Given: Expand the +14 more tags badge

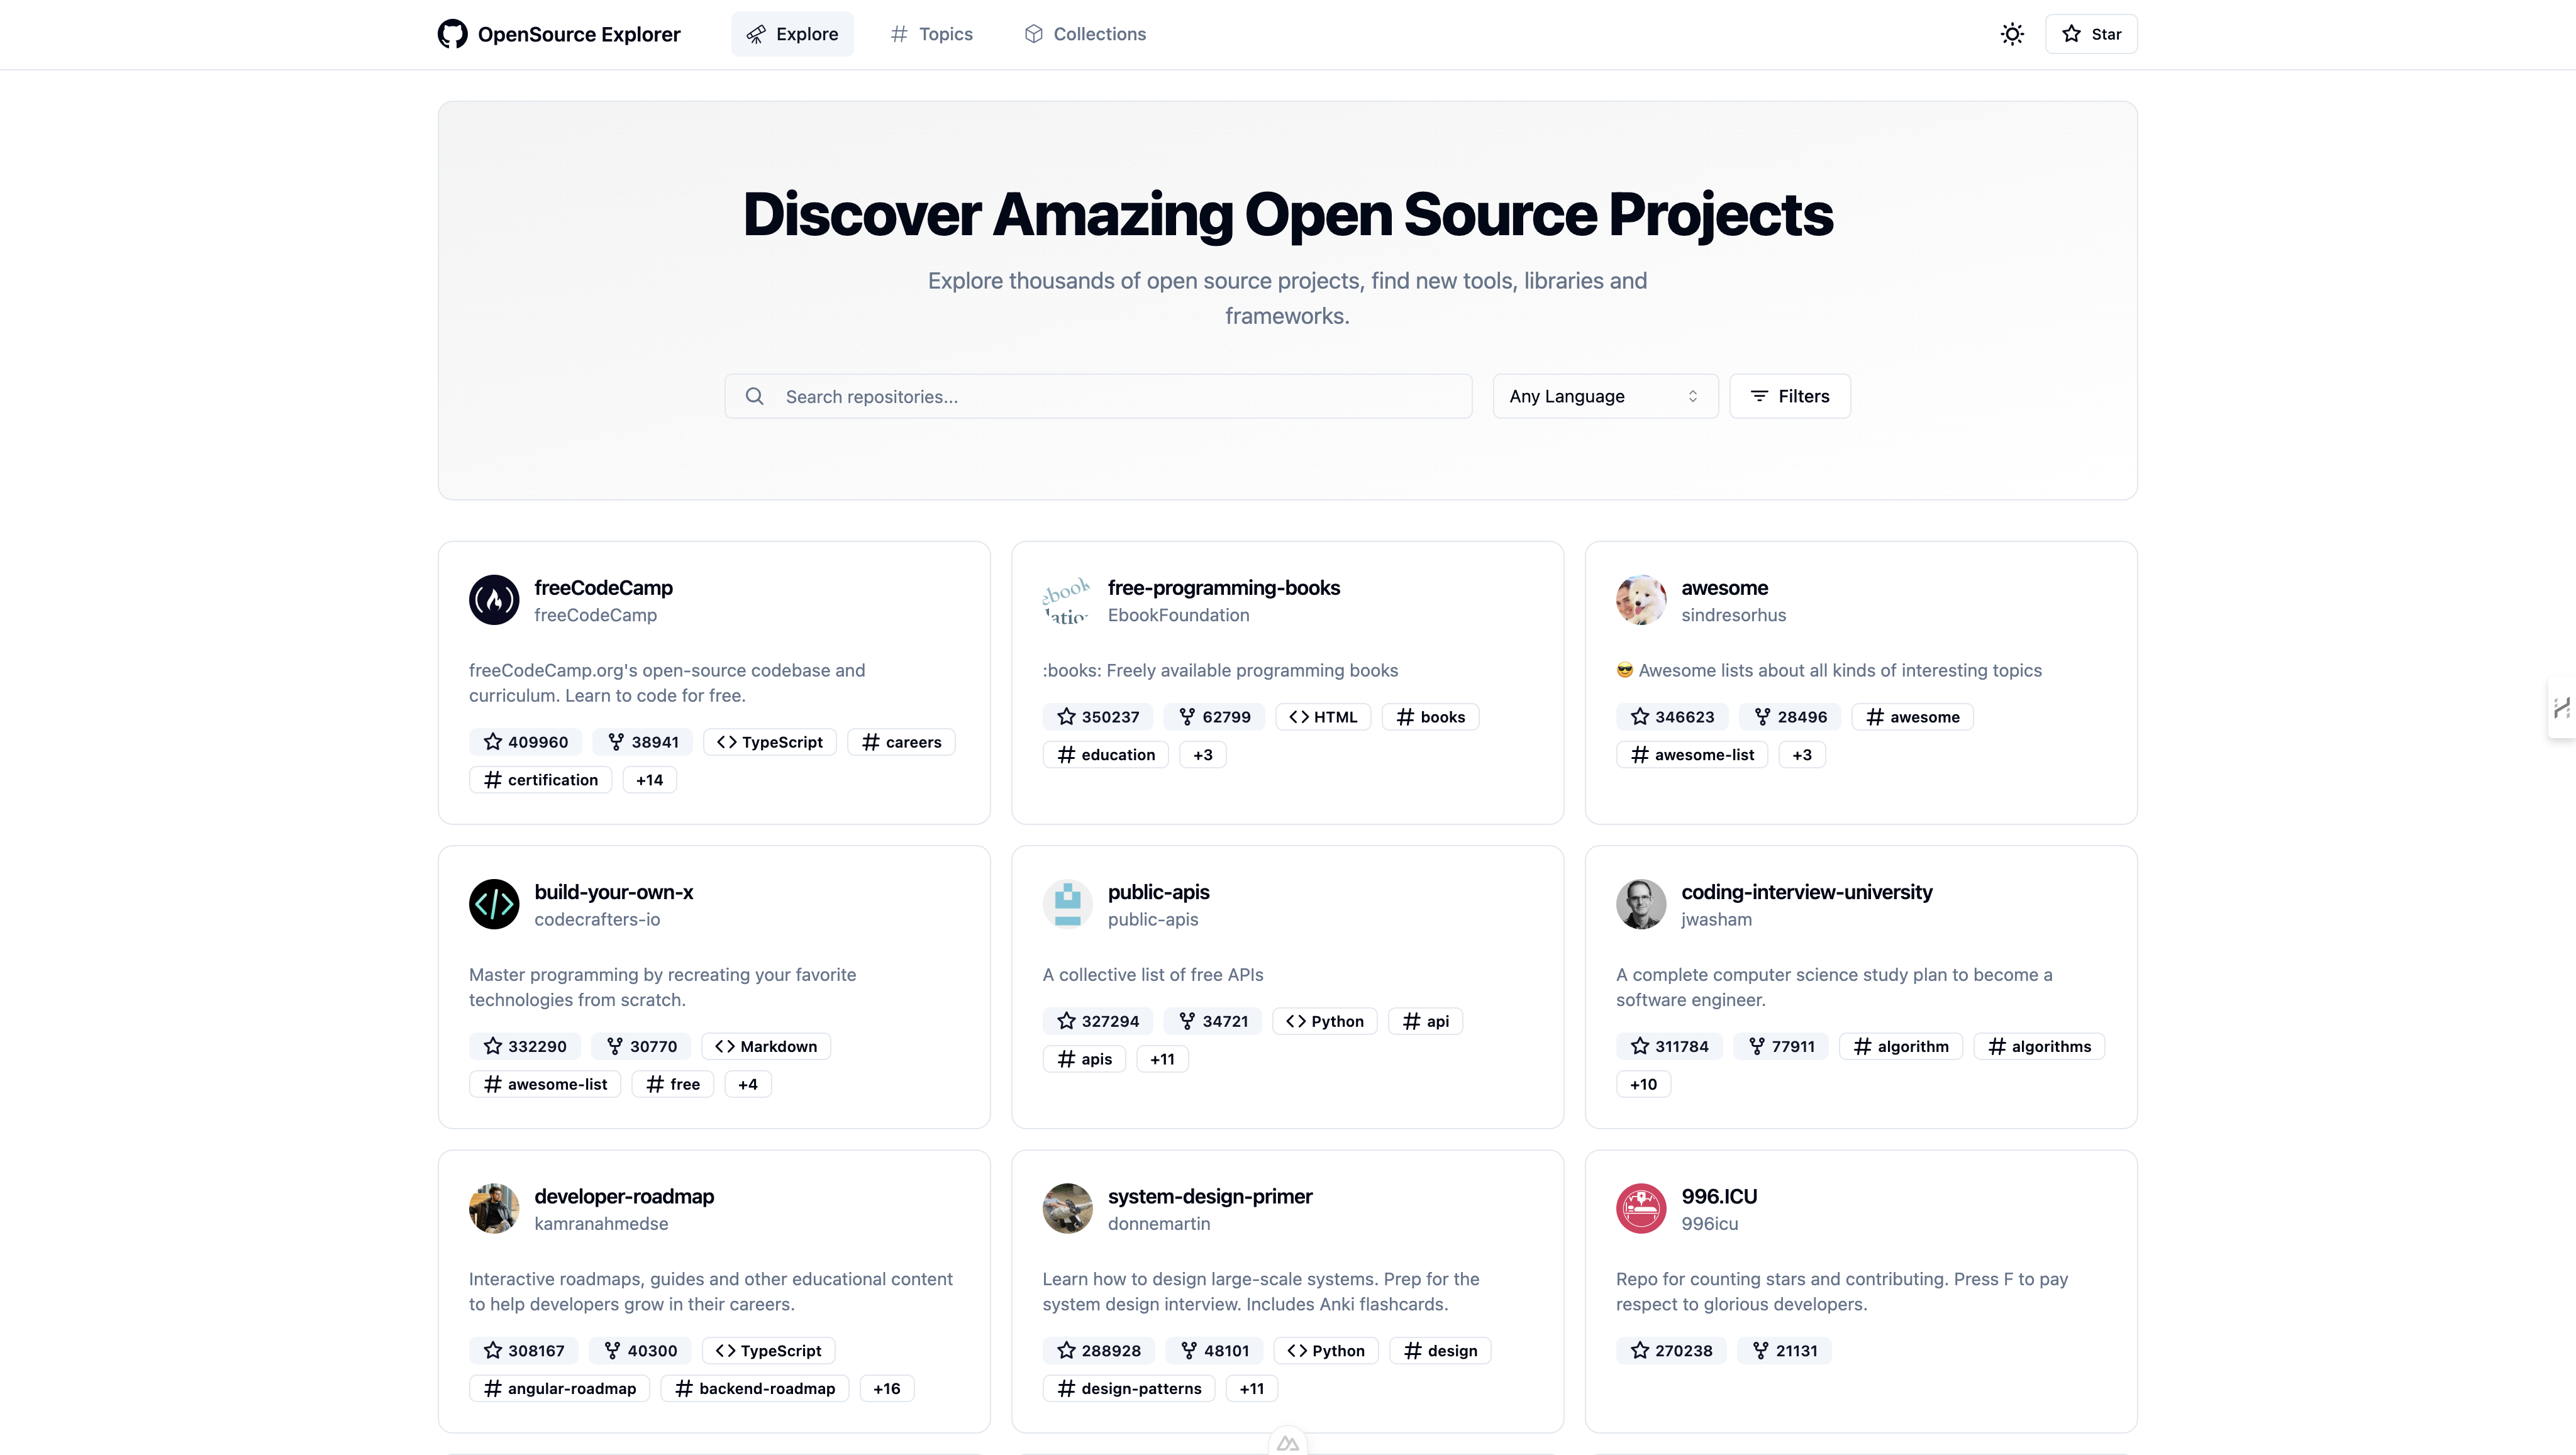Looking at the screenshot, I should click(649, 780).
